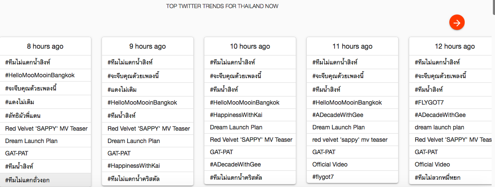Click the "8 hours ago" card header
This screenshot has height=187, width=495.
(x=45, y=46)
